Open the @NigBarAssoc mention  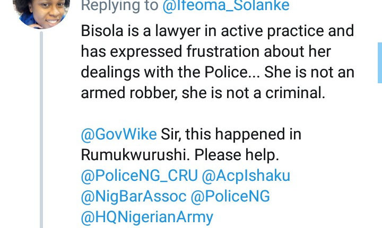point(134,196)
